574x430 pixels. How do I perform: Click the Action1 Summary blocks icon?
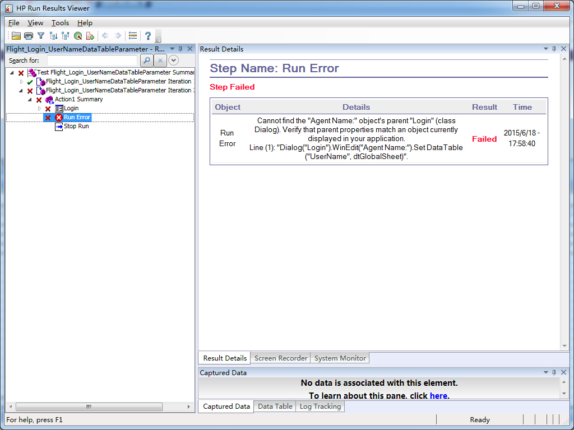(50, 100)
